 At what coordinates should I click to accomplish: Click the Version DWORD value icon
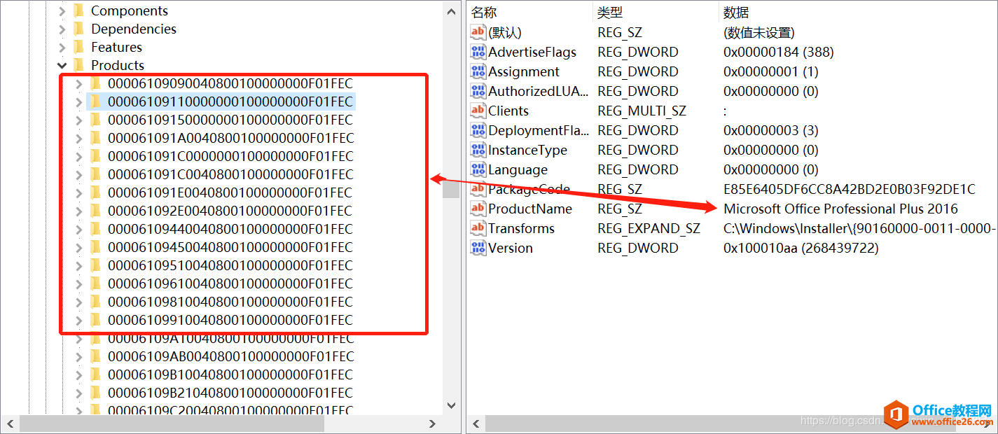click(x=478, y=248)
